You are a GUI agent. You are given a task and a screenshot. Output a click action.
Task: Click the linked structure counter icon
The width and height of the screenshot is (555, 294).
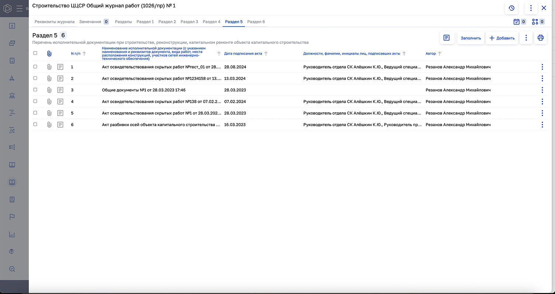pos(535,22)
